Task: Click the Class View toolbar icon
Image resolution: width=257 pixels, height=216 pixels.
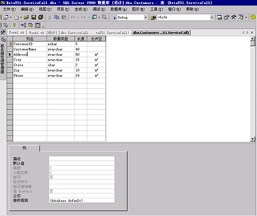Action: 241,18
